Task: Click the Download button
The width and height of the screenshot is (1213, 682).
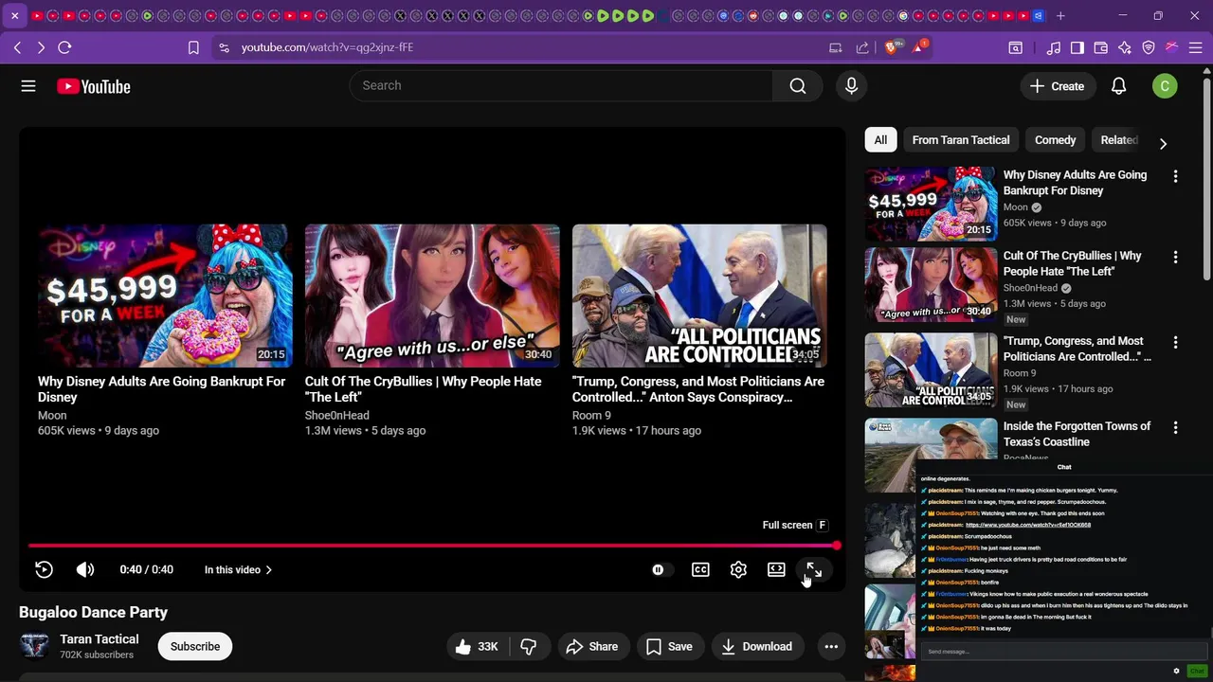Action: pos(756,647)
